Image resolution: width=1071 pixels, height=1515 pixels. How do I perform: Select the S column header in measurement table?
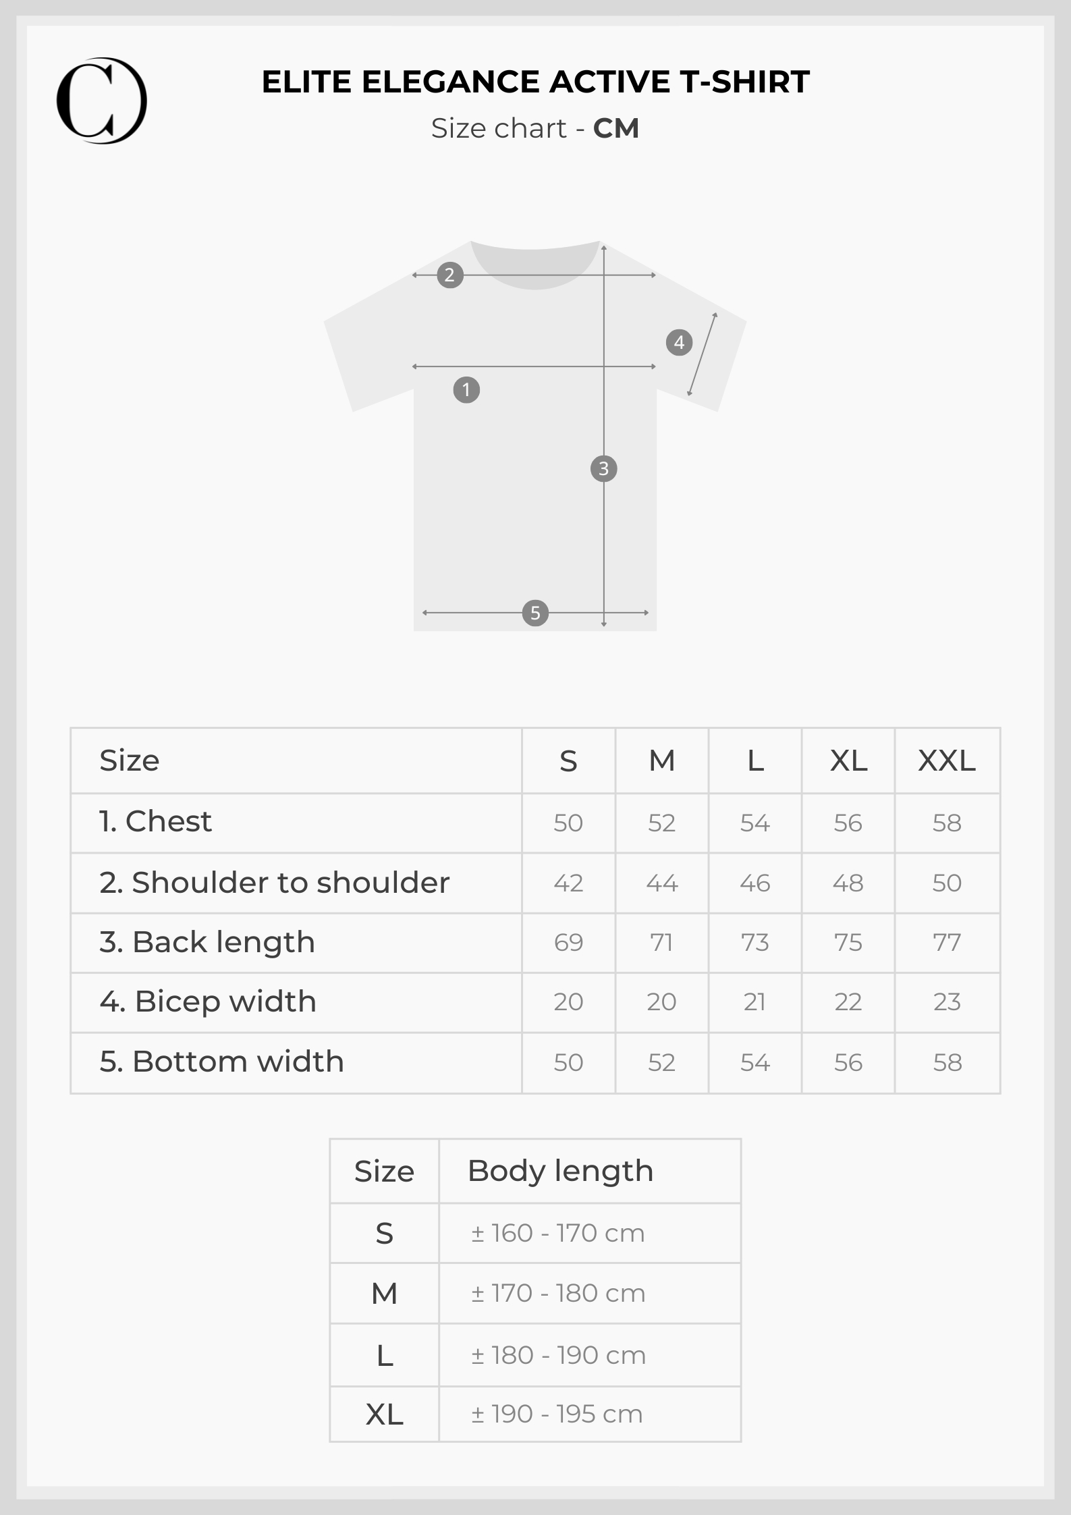pos(568,761)
